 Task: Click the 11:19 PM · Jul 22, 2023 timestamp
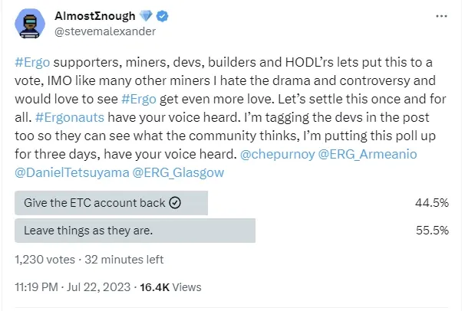[73, 287]
